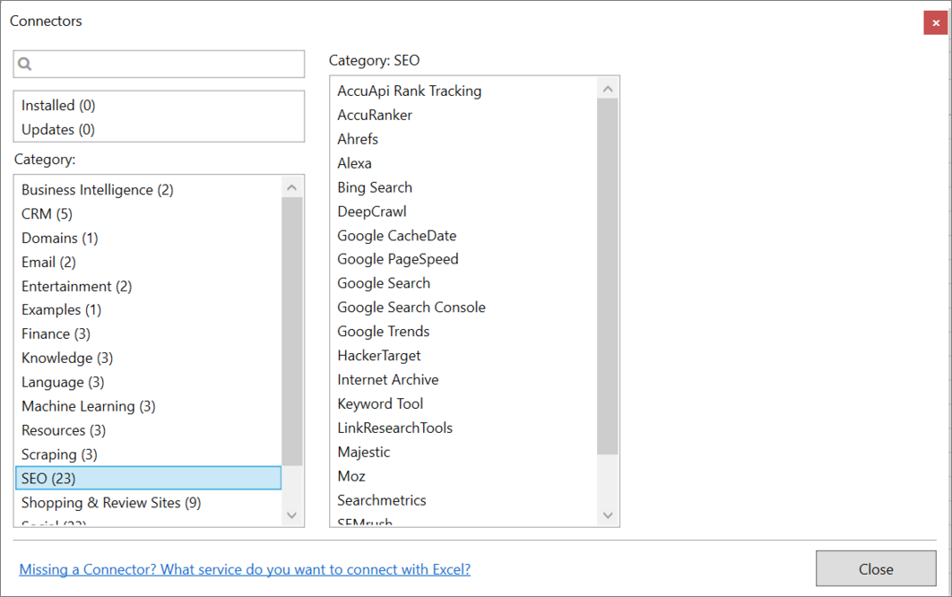Screen dimensions: 952x597
Task: Click the connector list scroll-up arrow
Action: click(x=607, y=90)
